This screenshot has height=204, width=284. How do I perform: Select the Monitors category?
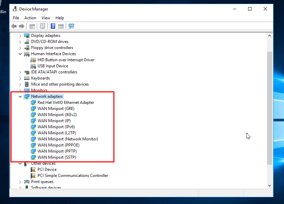click(x=39, y=90)
